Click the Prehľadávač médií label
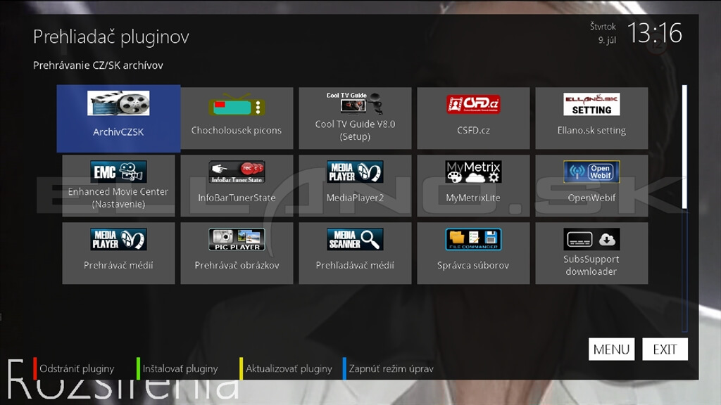Screen dimensions: 721x405 pos(355,265)
